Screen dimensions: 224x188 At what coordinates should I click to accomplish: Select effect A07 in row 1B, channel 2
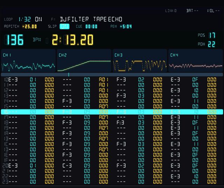[x=104, y=139]
